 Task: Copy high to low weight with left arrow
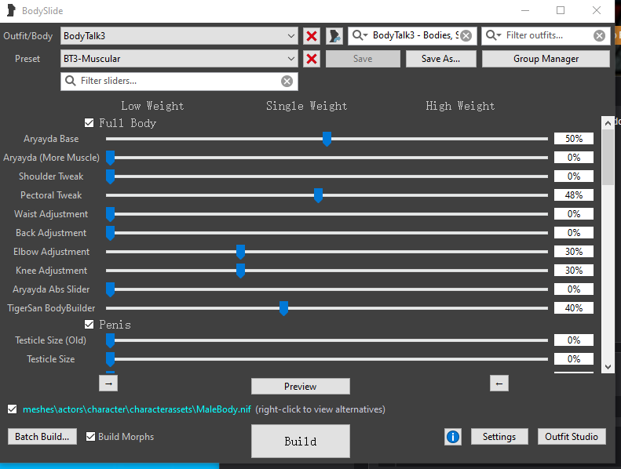[499, 384]
